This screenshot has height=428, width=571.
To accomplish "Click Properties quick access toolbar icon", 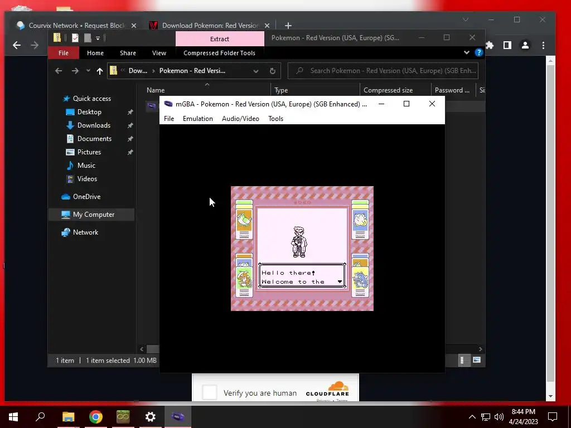I will (75, 38).
